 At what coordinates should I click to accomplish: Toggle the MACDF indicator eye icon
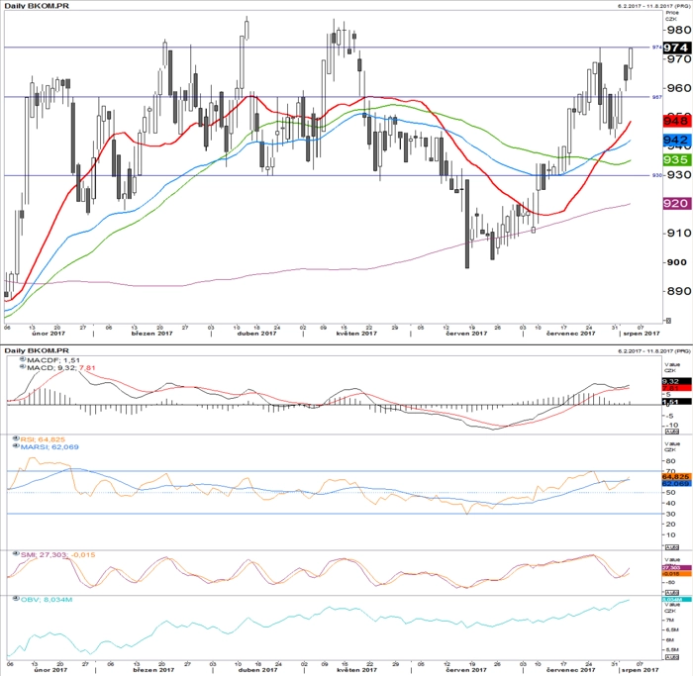point(23,359)
